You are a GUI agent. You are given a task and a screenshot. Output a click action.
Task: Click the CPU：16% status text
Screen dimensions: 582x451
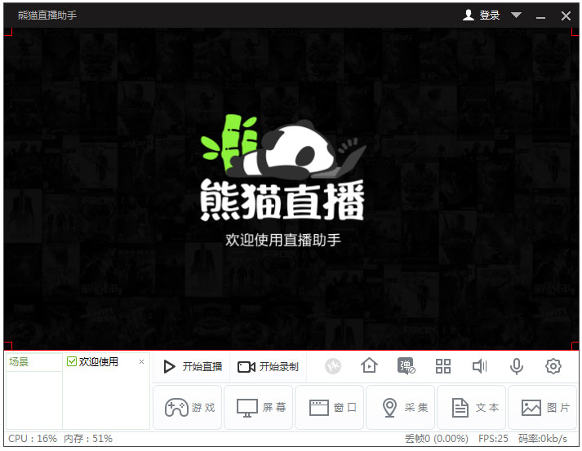(33, 439)
